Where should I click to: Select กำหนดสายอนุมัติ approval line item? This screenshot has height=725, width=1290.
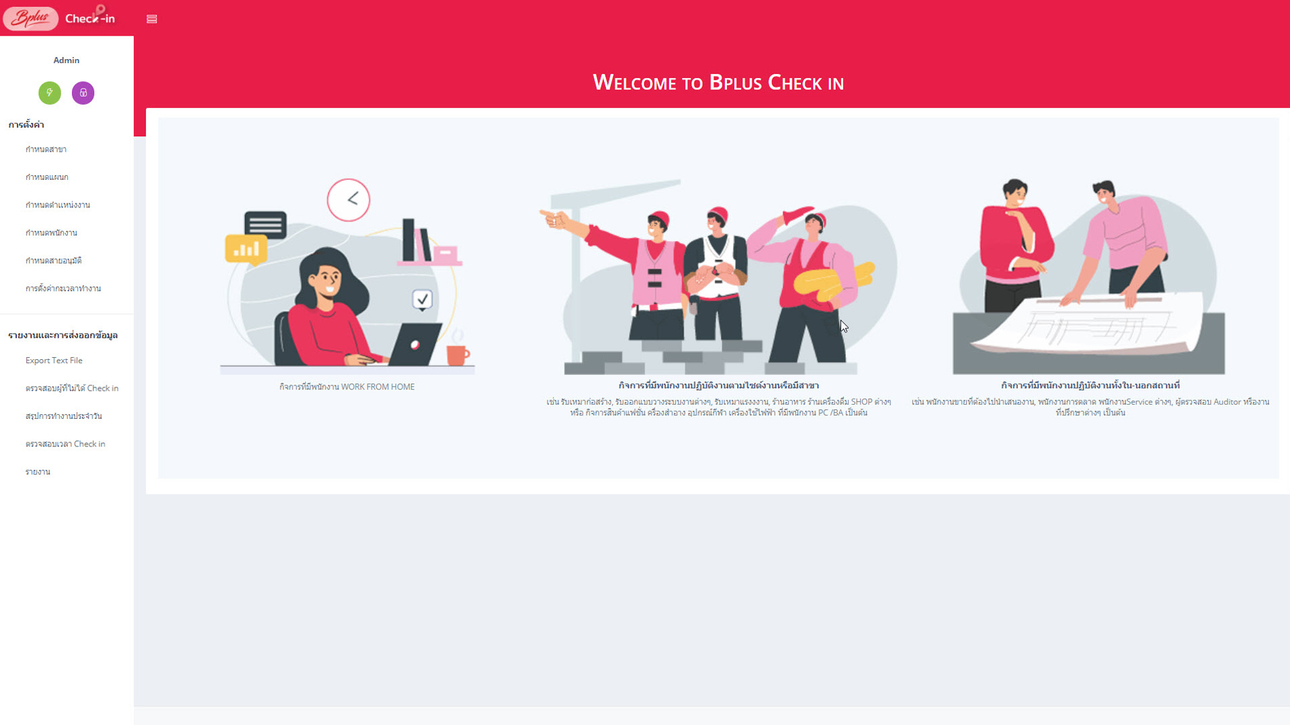pos(54,260)
